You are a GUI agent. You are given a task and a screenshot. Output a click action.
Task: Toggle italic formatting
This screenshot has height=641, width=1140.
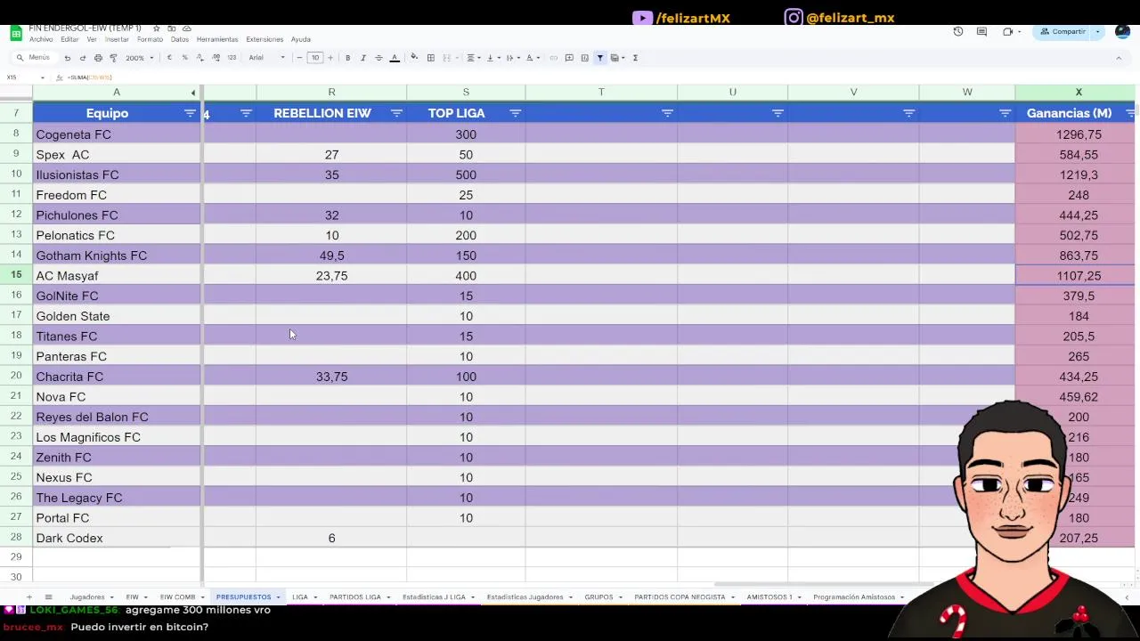362,58
